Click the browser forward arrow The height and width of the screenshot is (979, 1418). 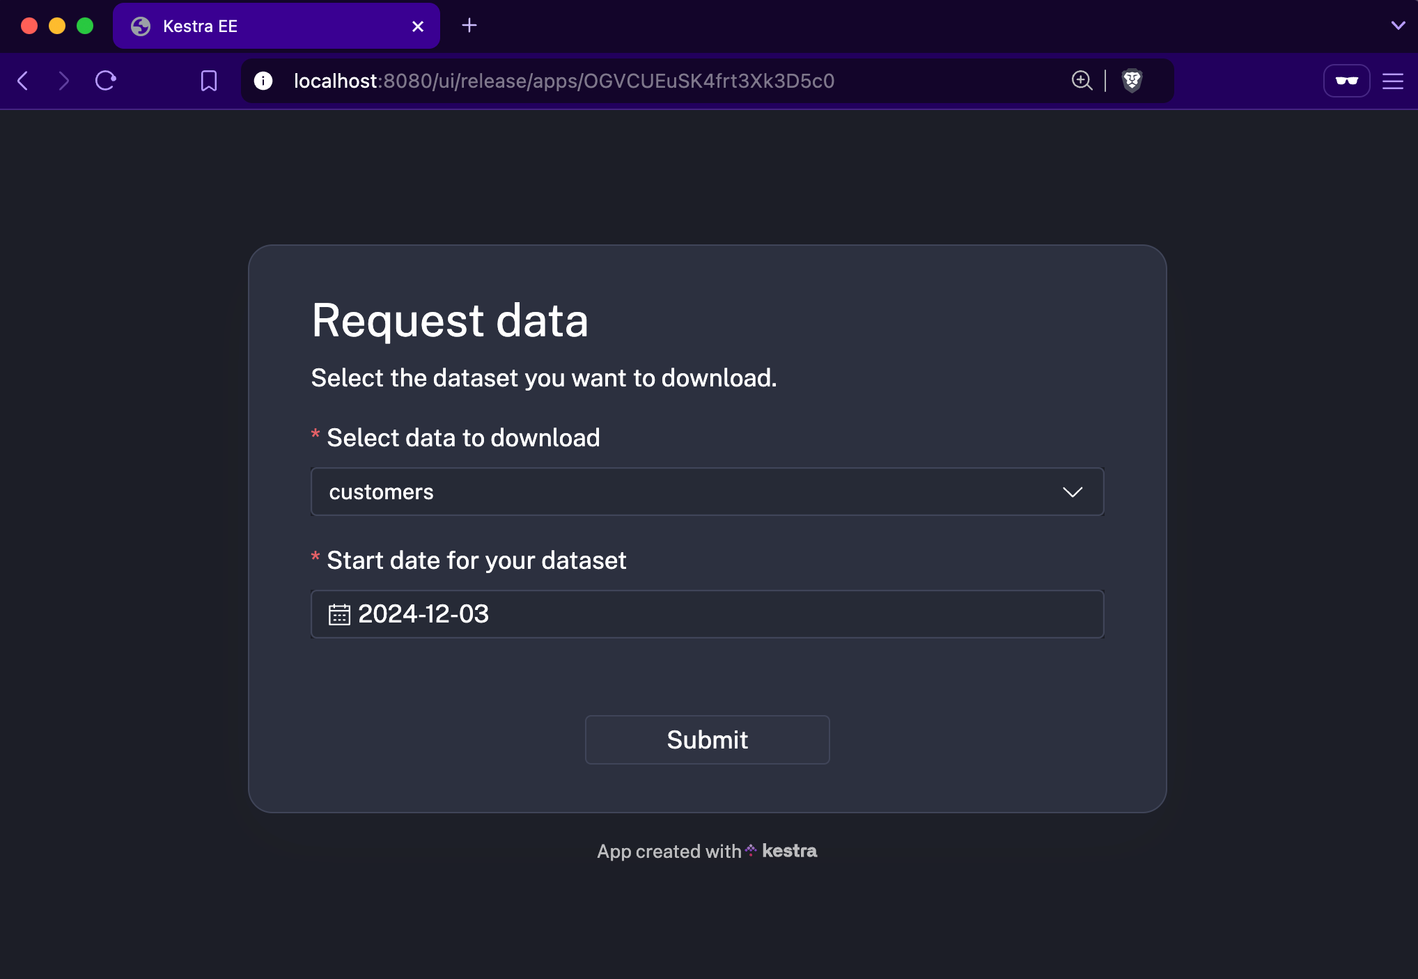tap(63, 81)
